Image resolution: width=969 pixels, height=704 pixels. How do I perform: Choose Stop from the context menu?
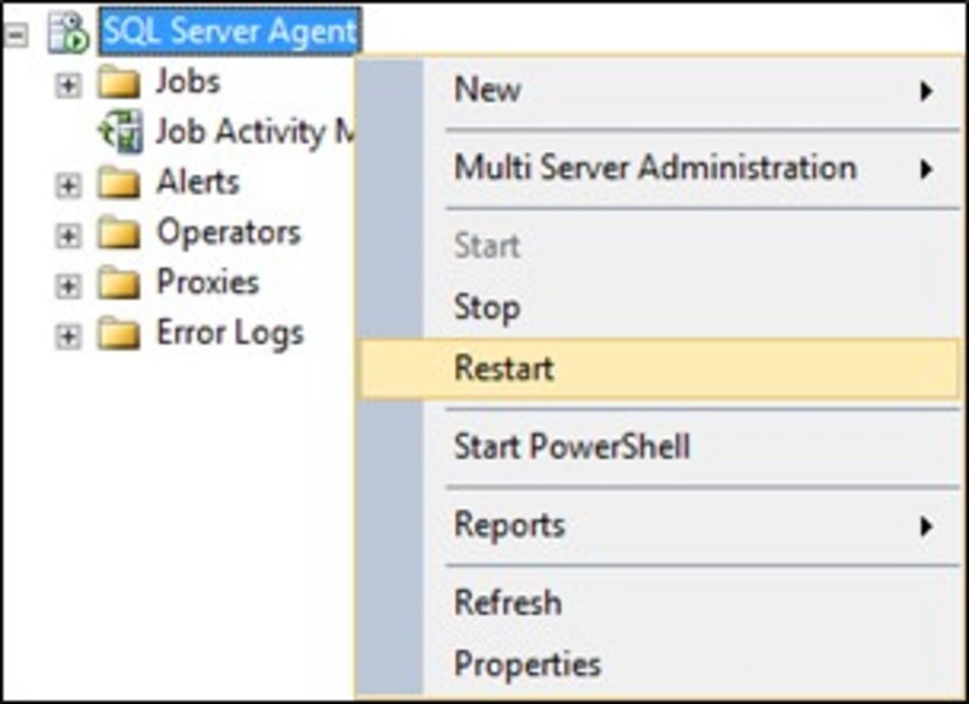click(487, 308)
